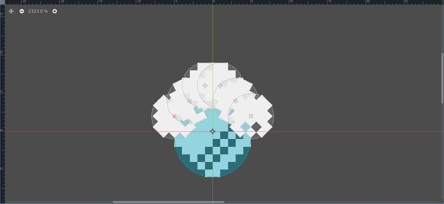The image size is (444, 204).
Task: Reset zoom via the 2323.0 % label
Action: pyautogui.click(x=38, y=11)
